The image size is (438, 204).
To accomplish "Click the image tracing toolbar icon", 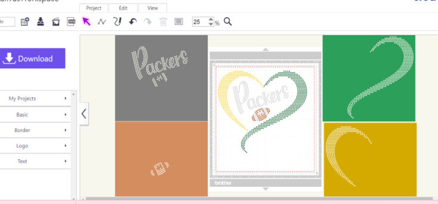I will tap(56, 21).
